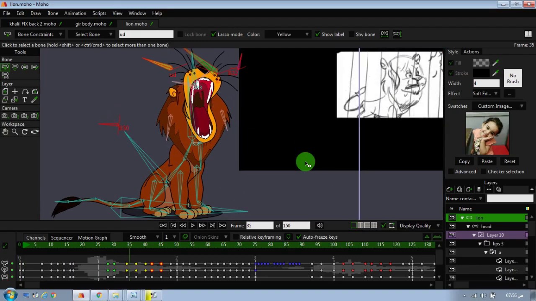Open the Bone Constraints dropdown
Viewport: 536px width, 301px height.
pyautogui.click(x=39, y=34)
